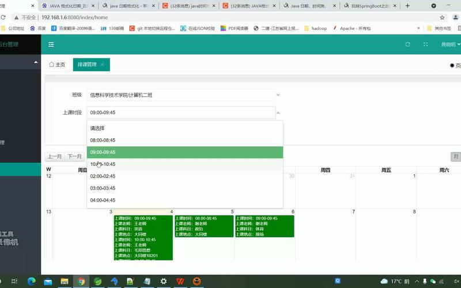
Task: Click the 上课时段 field showing 09:00-09:45
Action: pos(181,112)
